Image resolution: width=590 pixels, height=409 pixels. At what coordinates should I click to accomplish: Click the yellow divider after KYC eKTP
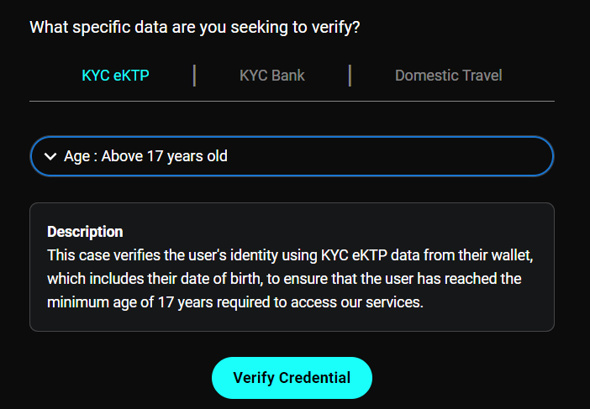pos(195,76)
